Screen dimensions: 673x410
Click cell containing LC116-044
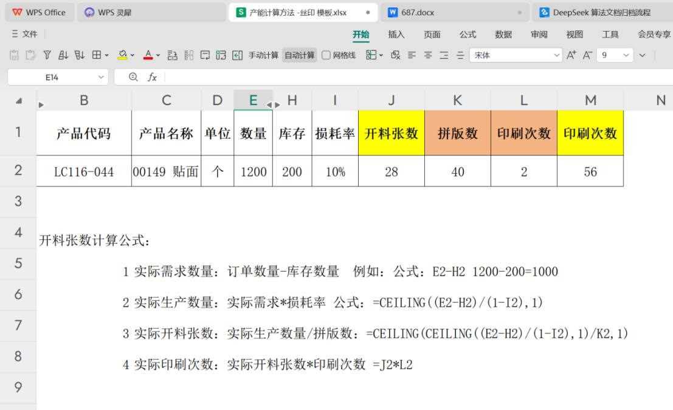[84, 171]
